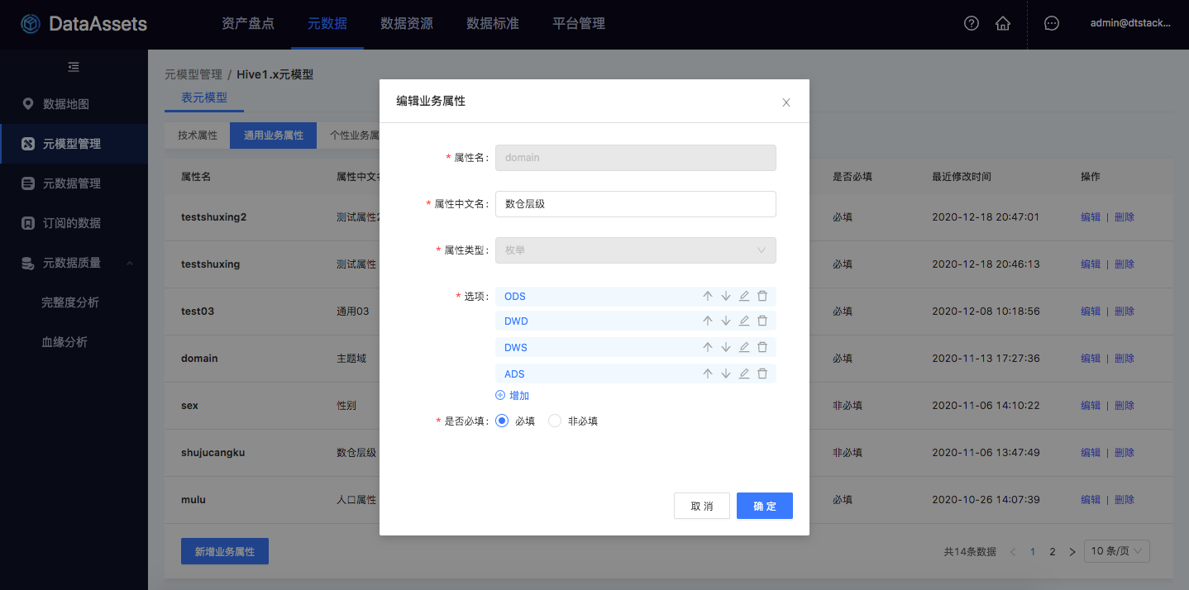This screenshot has width=1189, height=590.
Task: Collapse the 元数据质量 sidebar group
Action: point(130,263)
